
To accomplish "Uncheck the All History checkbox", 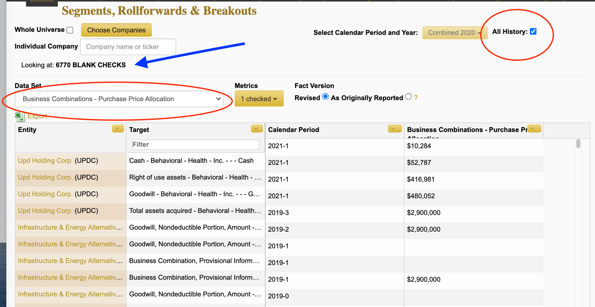I will click(533, 31).
